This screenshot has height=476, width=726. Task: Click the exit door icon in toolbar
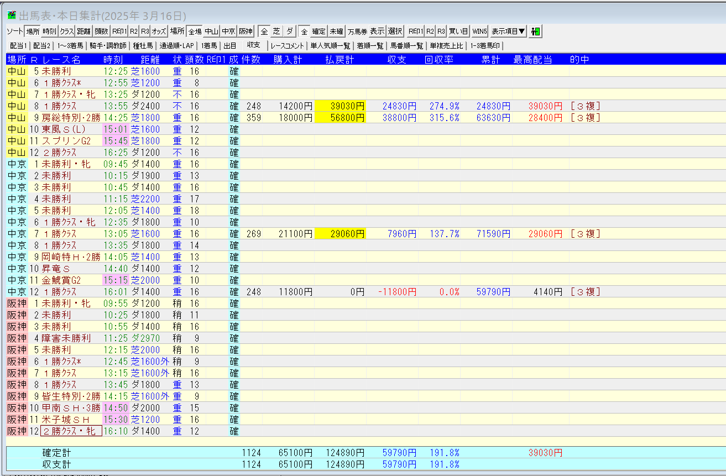click(535, 32)
